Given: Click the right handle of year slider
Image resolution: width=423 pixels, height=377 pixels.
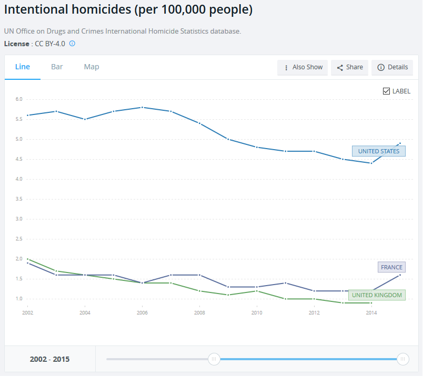Looking at the screenshot, I should [403, 359].
